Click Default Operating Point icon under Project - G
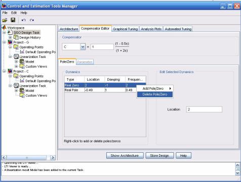 (x=22, y=52)
